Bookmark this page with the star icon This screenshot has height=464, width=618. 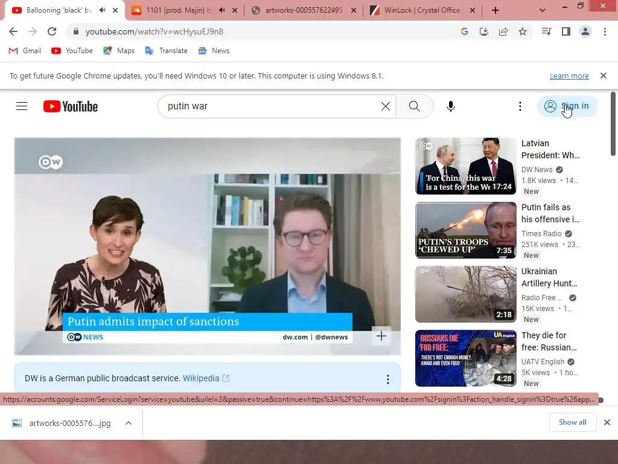(x=523, y=31)
